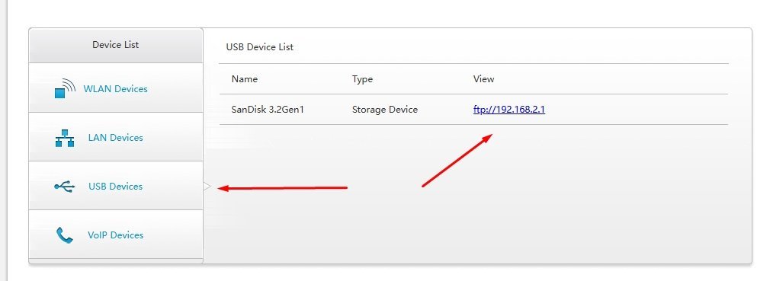Open the ftp://192.168.2.1 link
Viewport: 770px width, 281px height.
(509, 110)
